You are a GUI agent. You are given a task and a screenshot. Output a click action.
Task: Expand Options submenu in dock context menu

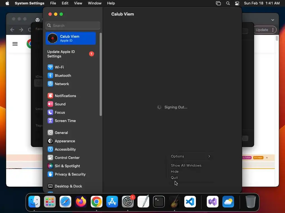coord(190,156)
